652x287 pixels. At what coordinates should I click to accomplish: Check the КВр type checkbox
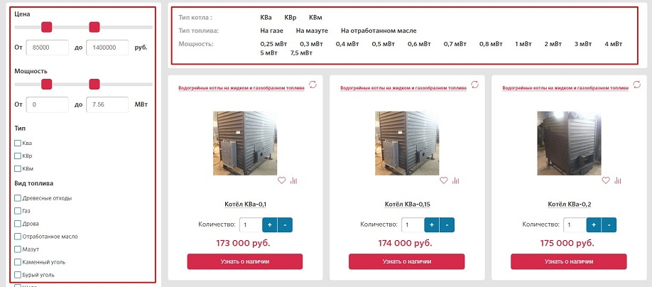(x=18, y=156)
